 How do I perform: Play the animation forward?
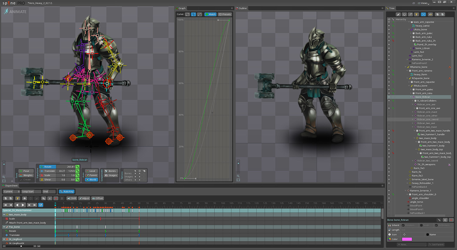coord(23,205)
